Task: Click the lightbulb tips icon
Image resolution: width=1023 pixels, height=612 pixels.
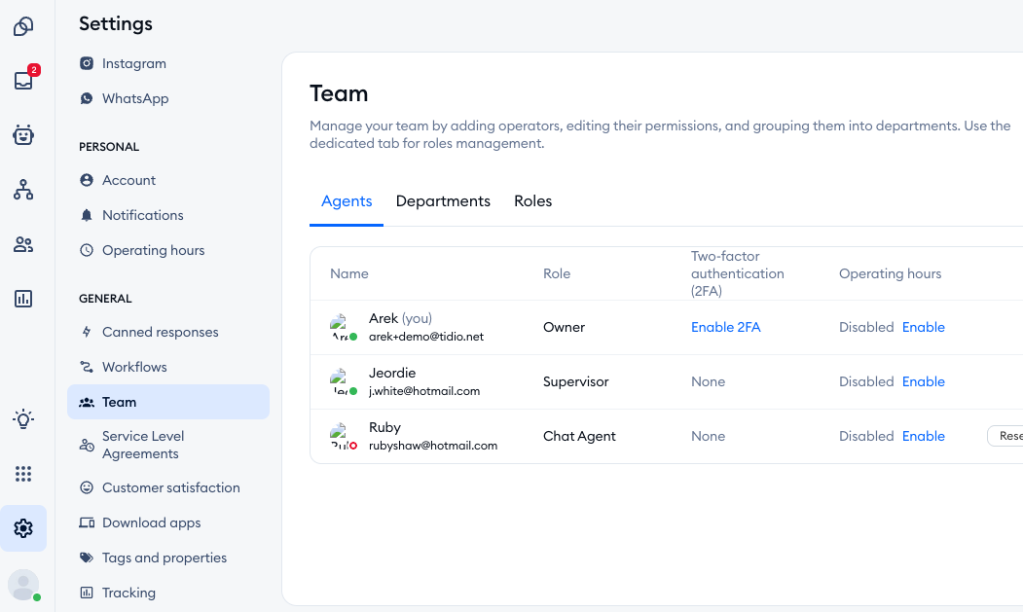Action: tap(23, 419)
